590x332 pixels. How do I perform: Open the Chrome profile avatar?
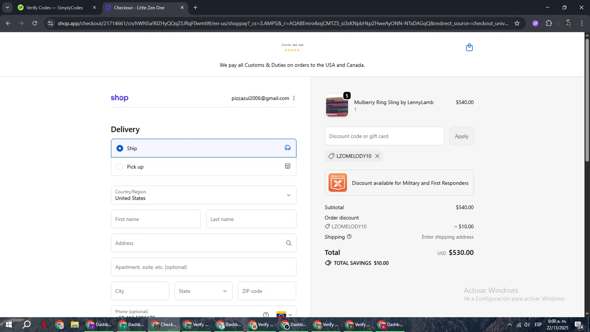coord(568,23)
